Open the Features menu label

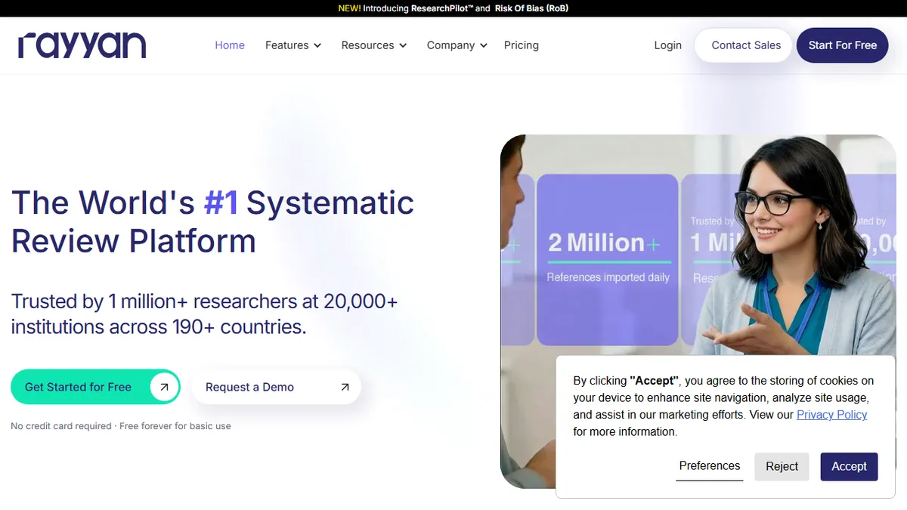(286, 45)
